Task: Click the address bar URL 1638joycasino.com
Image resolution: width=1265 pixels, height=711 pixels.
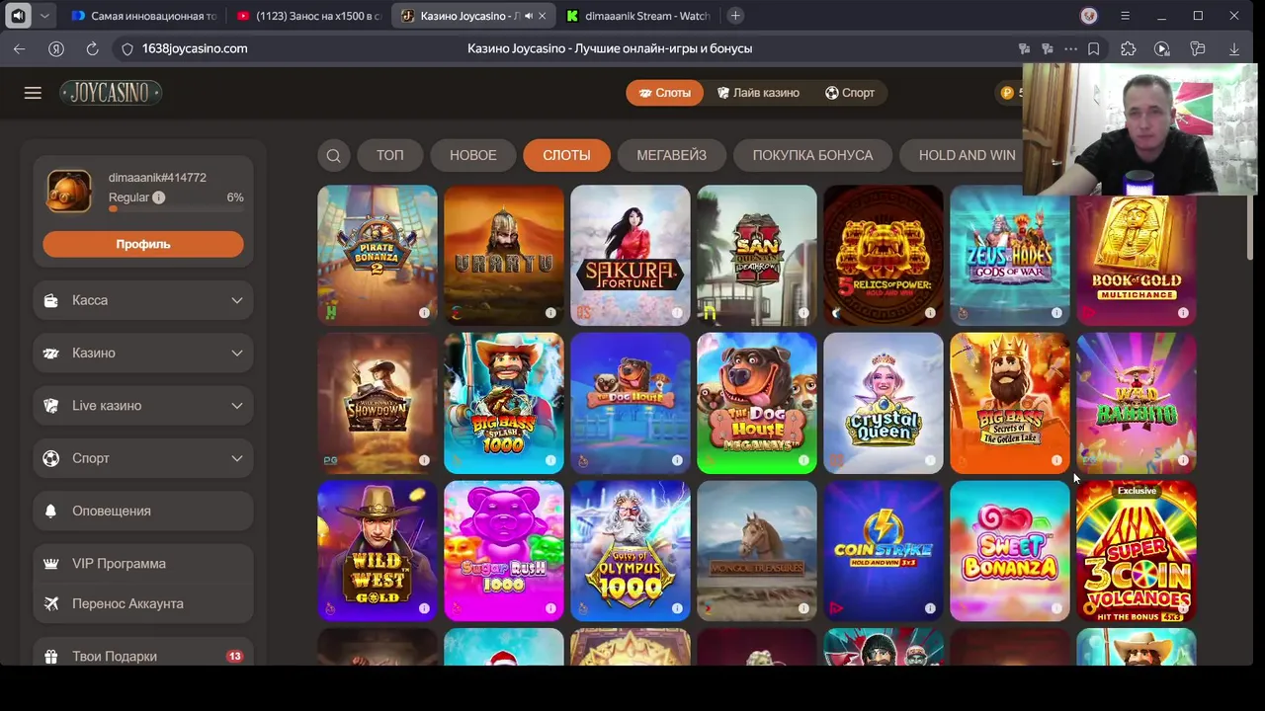Action: pyautogui.click(x=195, y=48)
